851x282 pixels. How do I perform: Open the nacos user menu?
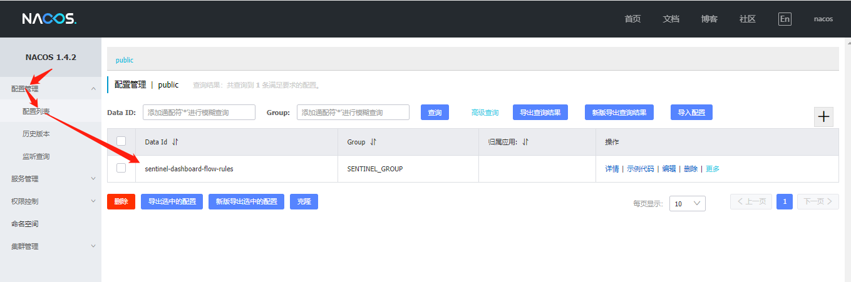click(823, 19)
